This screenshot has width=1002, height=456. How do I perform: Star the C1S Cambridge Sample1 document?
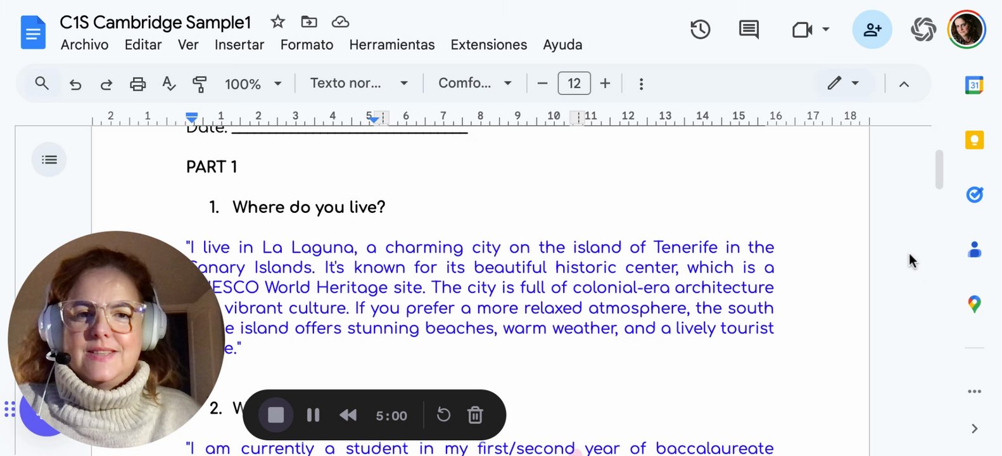[x=277, y=22]
